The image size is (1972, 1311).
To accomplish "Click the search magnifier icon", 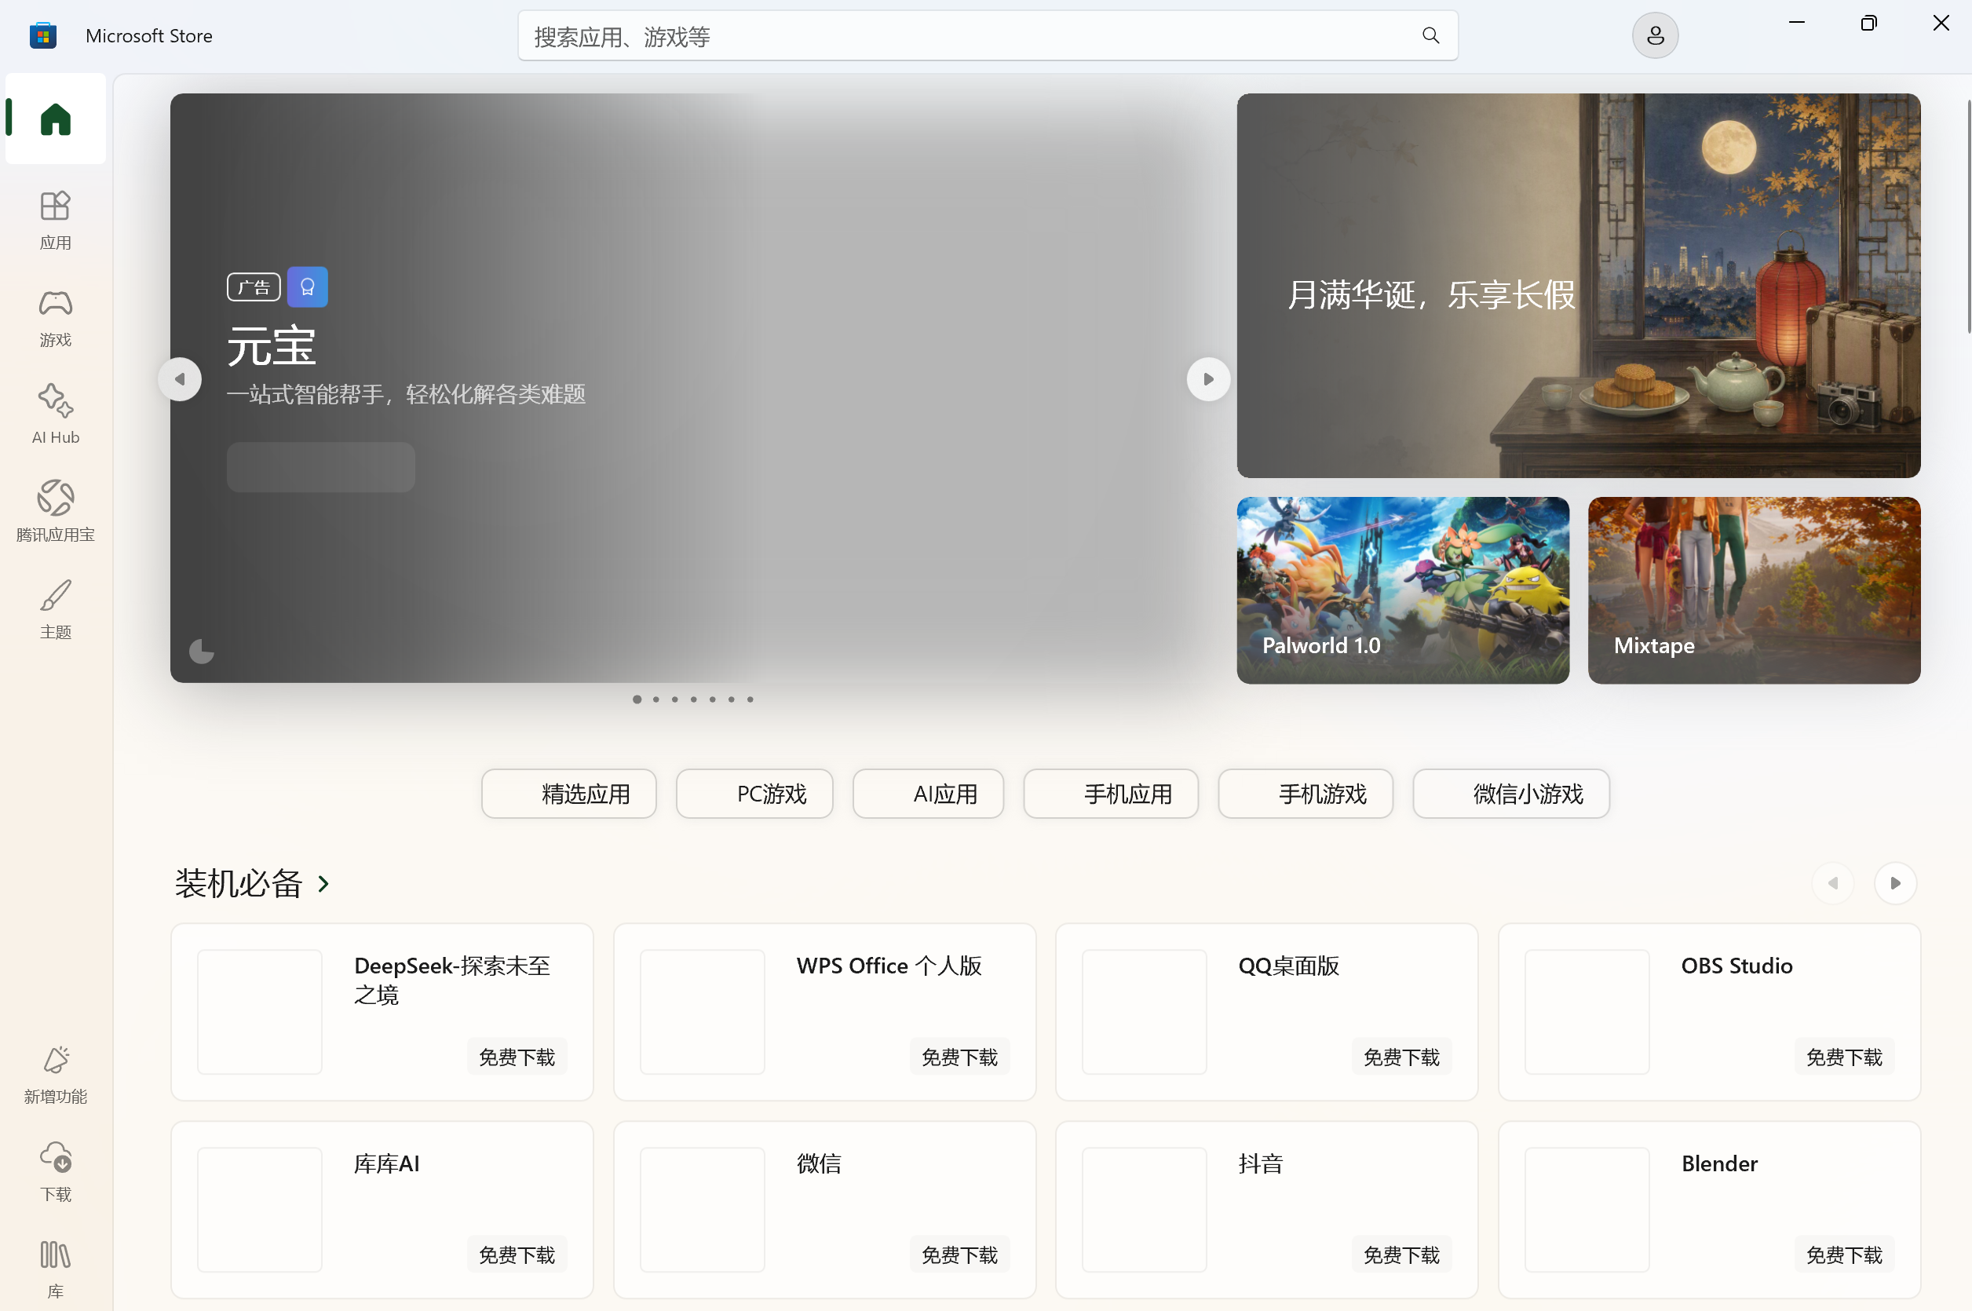I will click(1430, 36).
